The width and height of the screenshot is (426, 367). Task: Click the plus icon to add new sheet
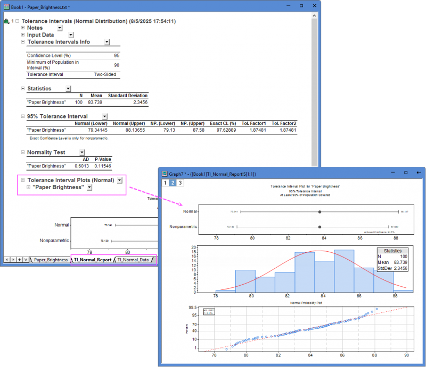coord(19,259)
